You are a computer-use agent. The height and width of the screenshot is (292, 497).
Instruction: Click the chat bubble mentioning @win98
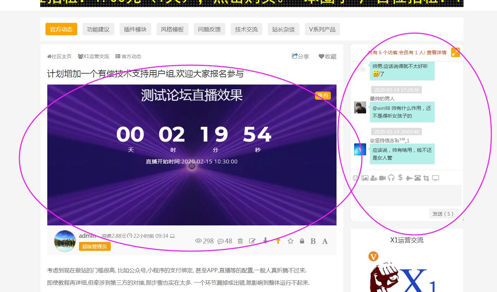pos(402,112)
